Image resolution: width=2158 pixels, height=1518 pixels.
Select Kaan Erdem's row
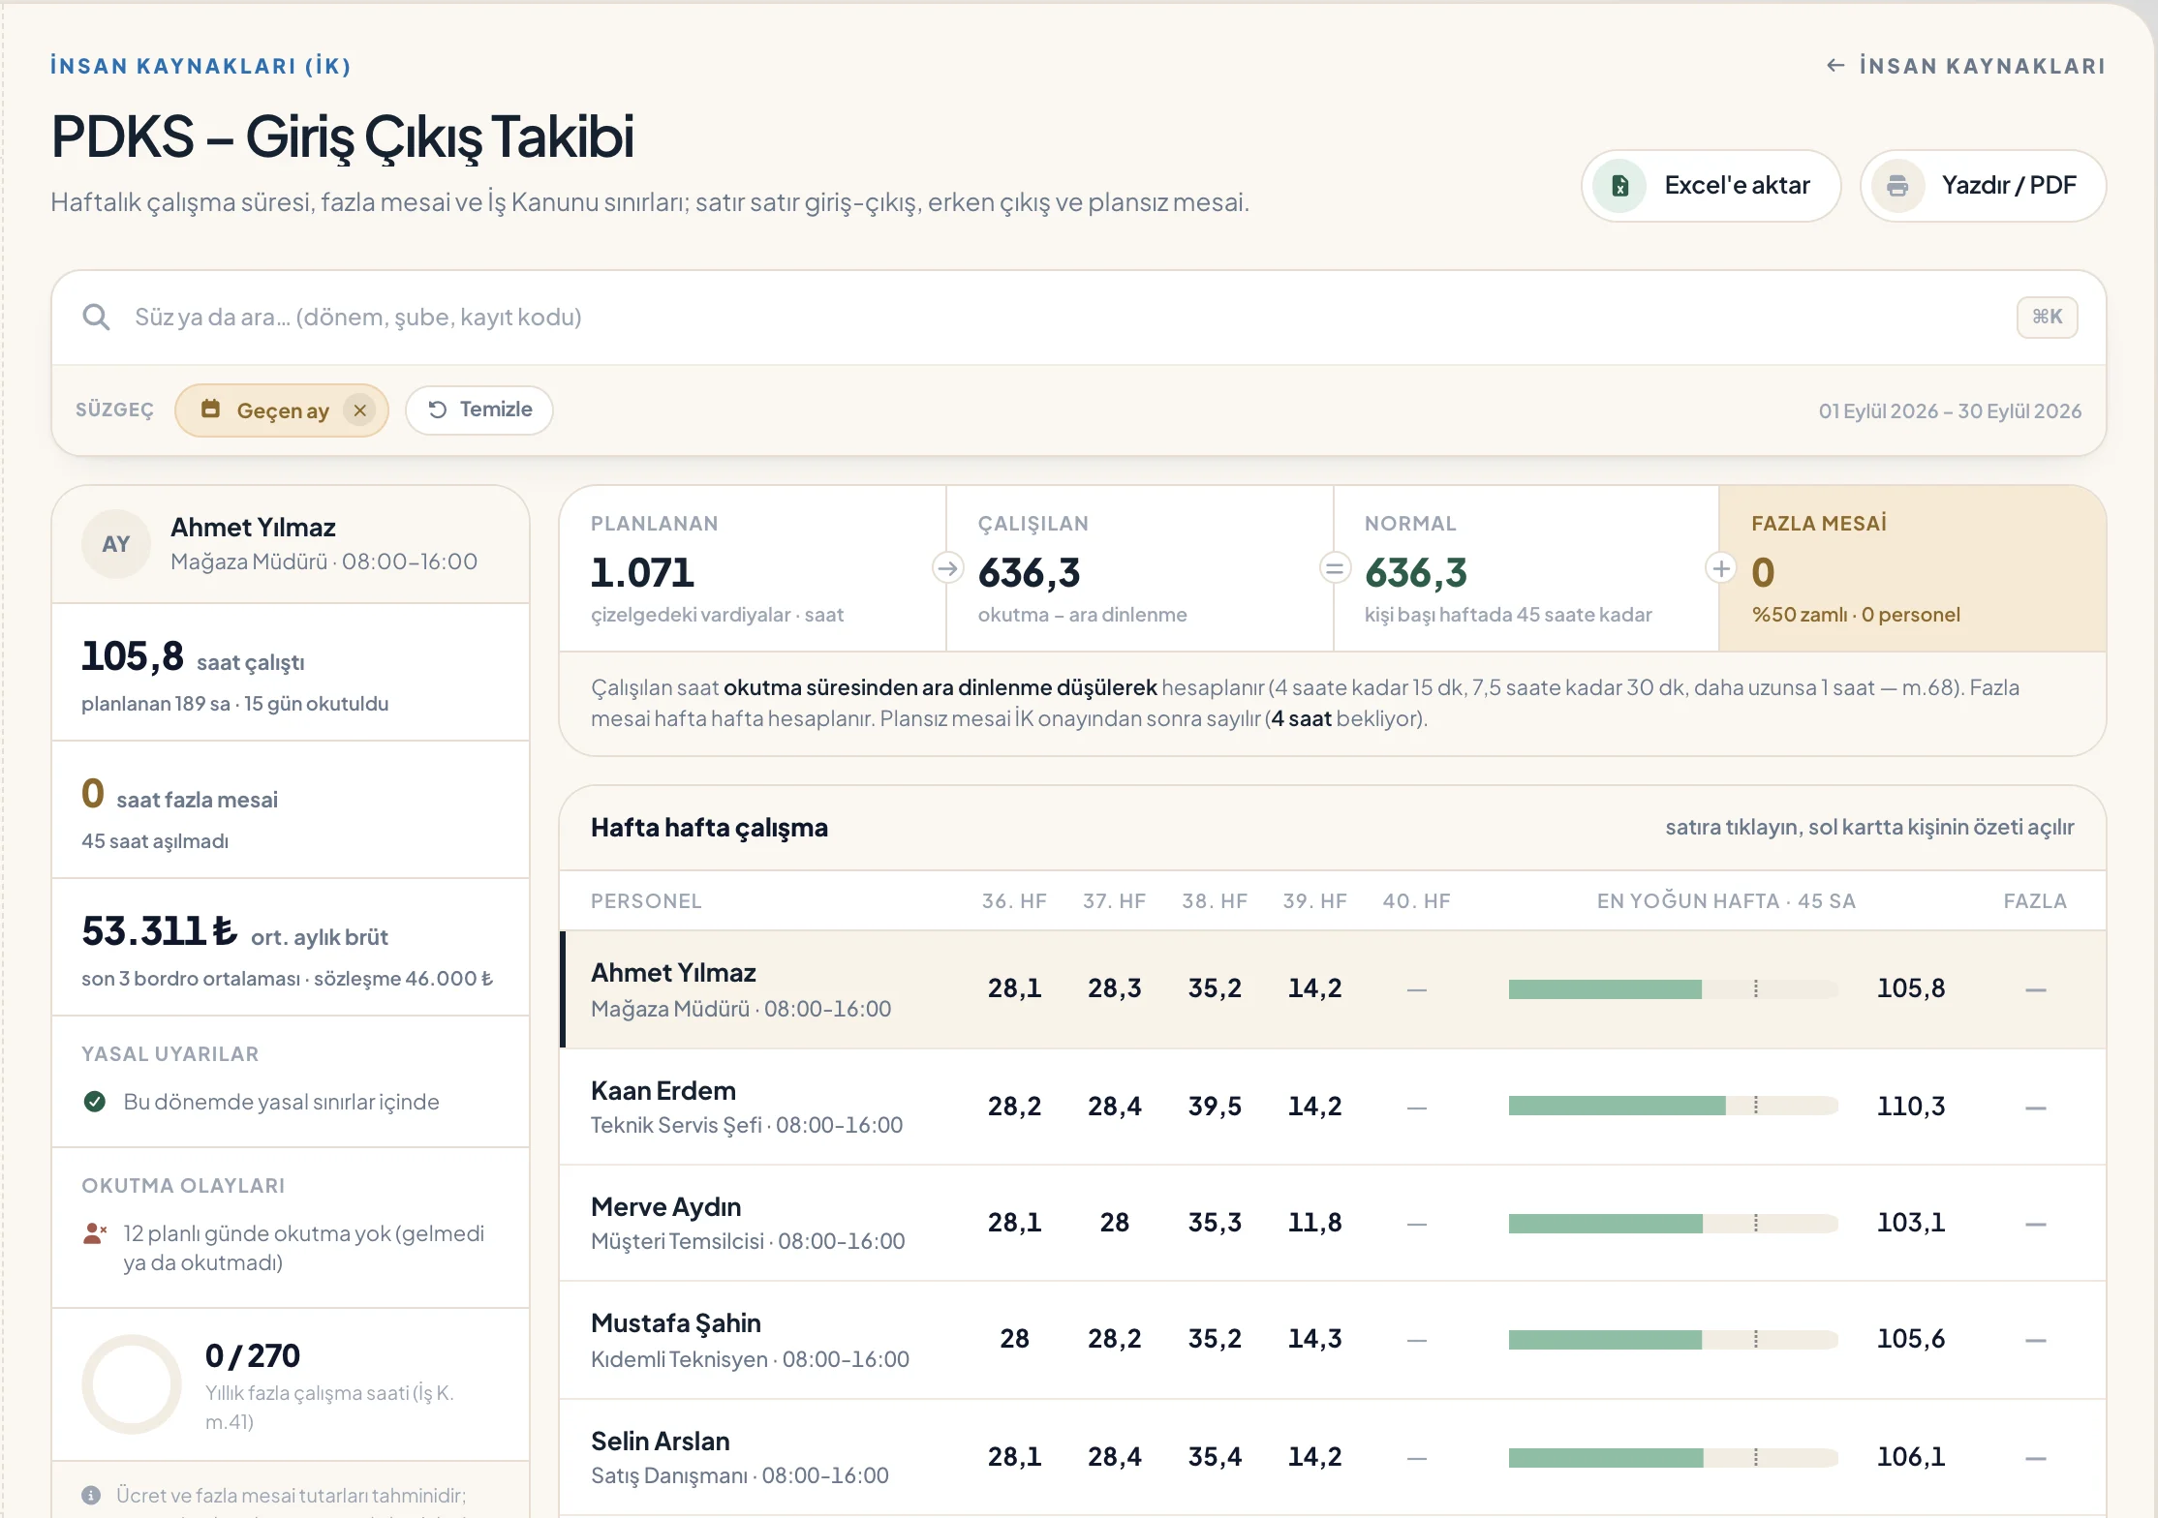click(x=1333, y=1107)
